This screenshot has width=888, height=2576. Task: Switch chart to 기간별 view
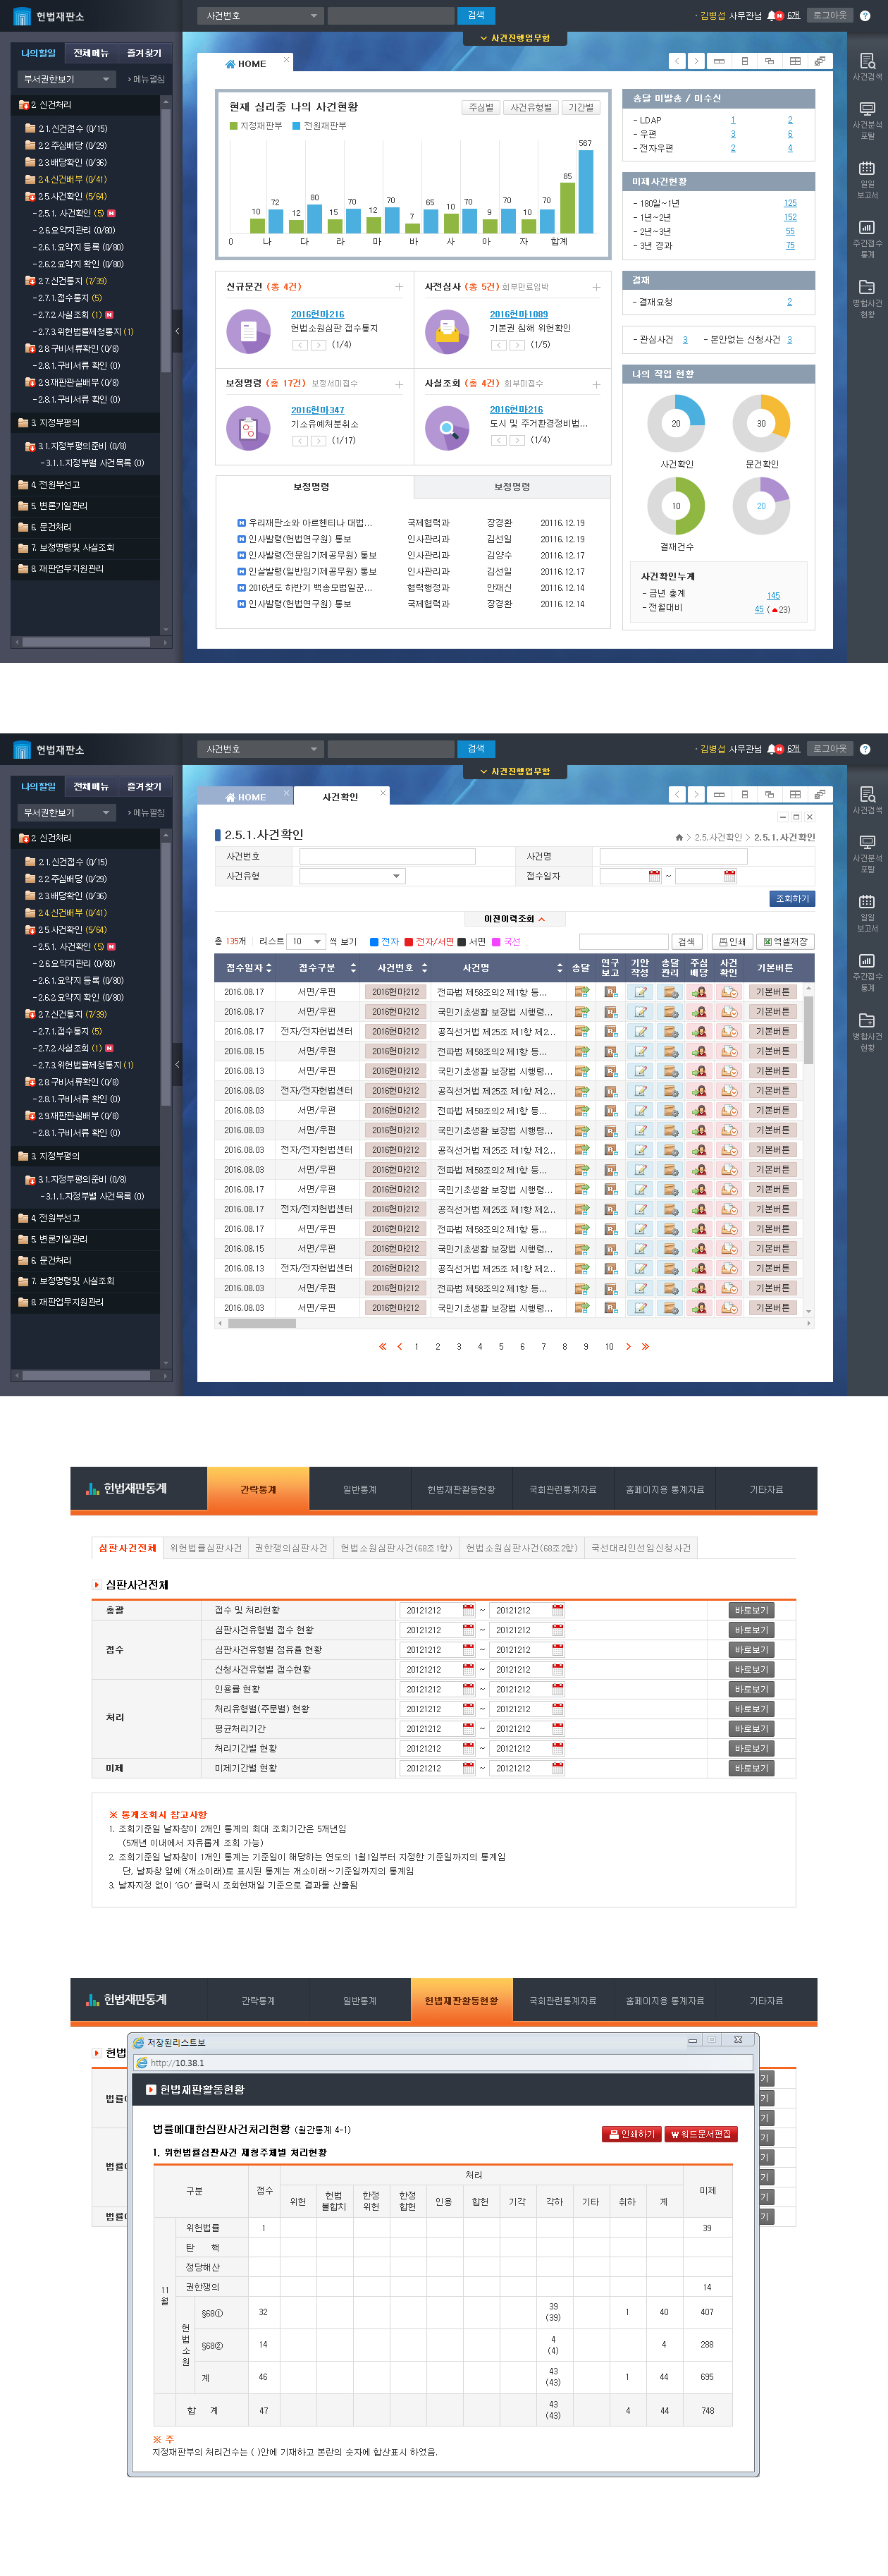point(580,108)
